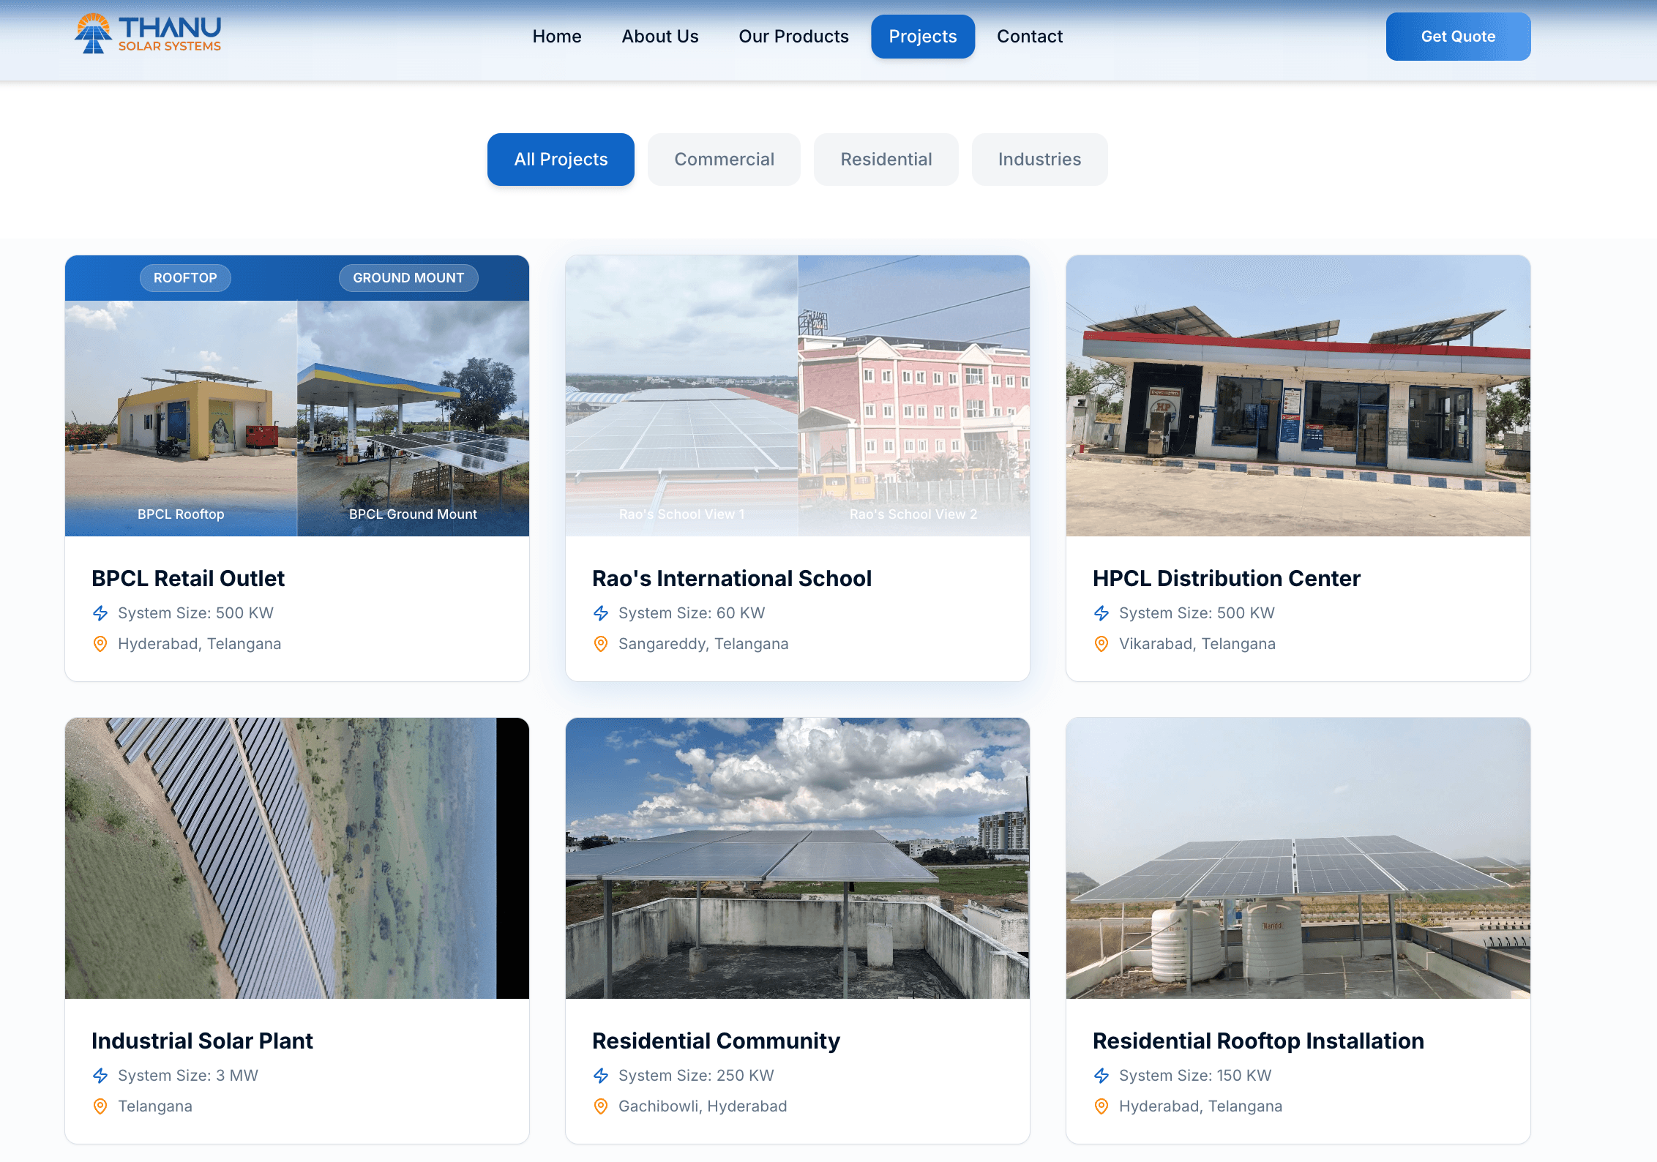1657x1162 pixels.
Task: Open the Contact page link
Action: pyautogui.click(x=1029, y=37)
